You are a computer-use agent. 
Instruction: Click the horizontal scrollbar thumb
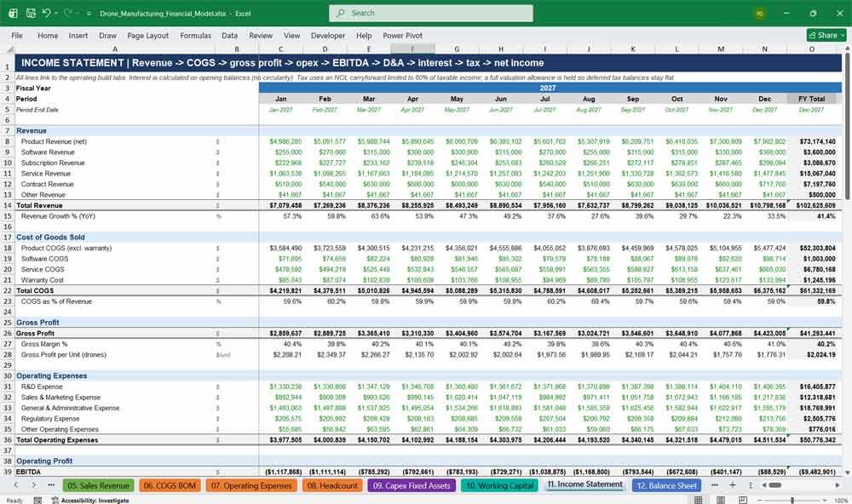(x=775, y=485)
